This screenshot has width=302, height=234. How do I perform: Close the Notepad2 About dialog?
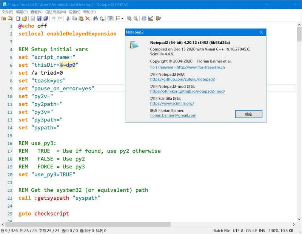261,32
